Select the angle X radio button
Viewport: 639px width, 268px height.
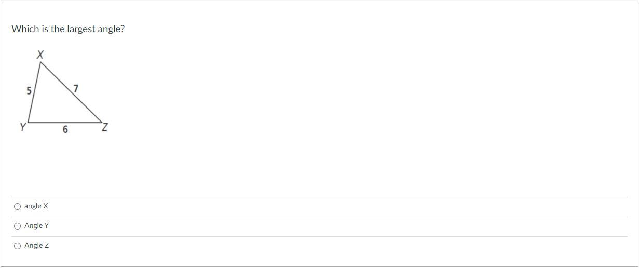(18, 207)
